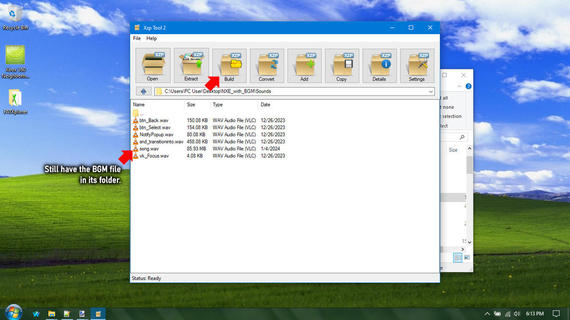The image size is (570, 320).
Task: Open network icon in system tray
Action: pos(507,314)
